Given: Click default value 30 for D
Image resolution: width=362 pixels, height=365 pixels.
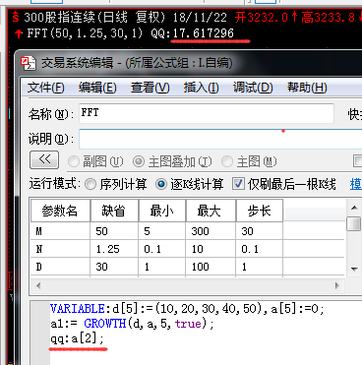Looking at the screenshot, I should 114,267.
